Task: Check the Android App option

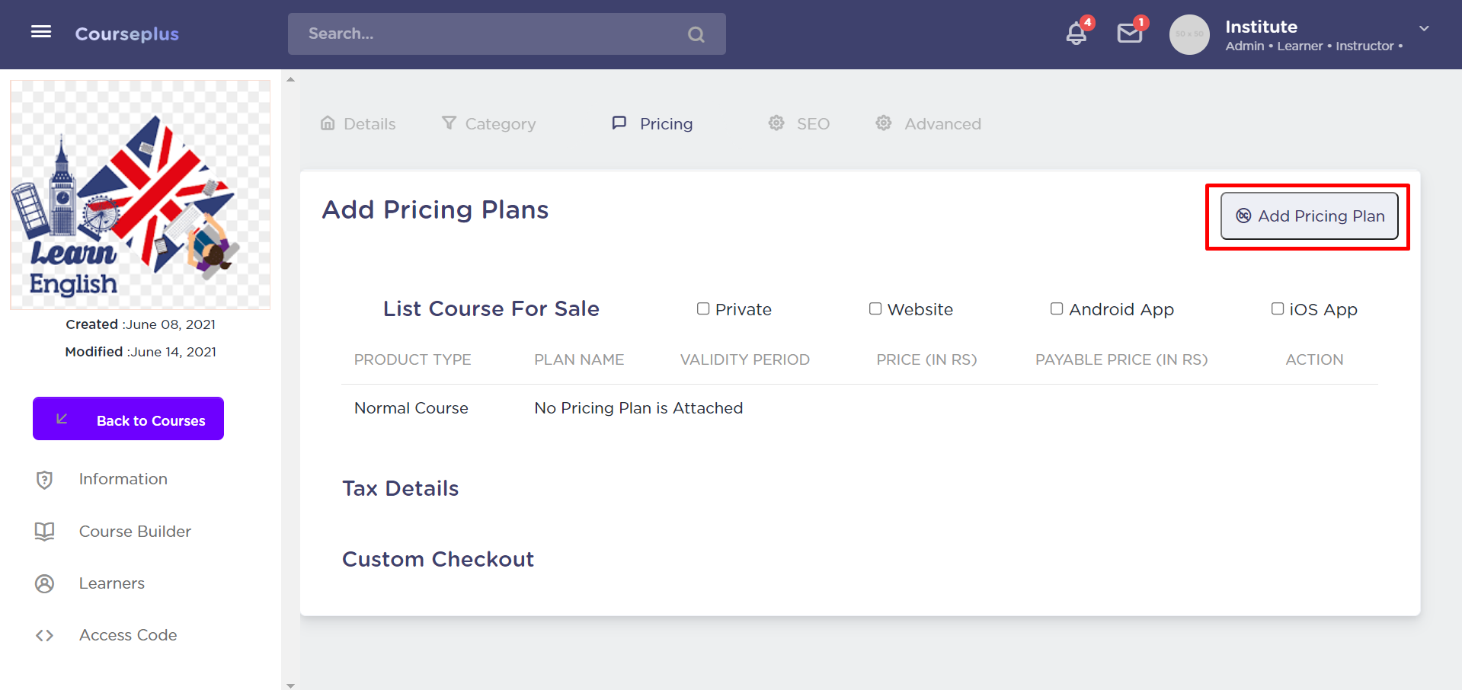Action: point(1057,308)
